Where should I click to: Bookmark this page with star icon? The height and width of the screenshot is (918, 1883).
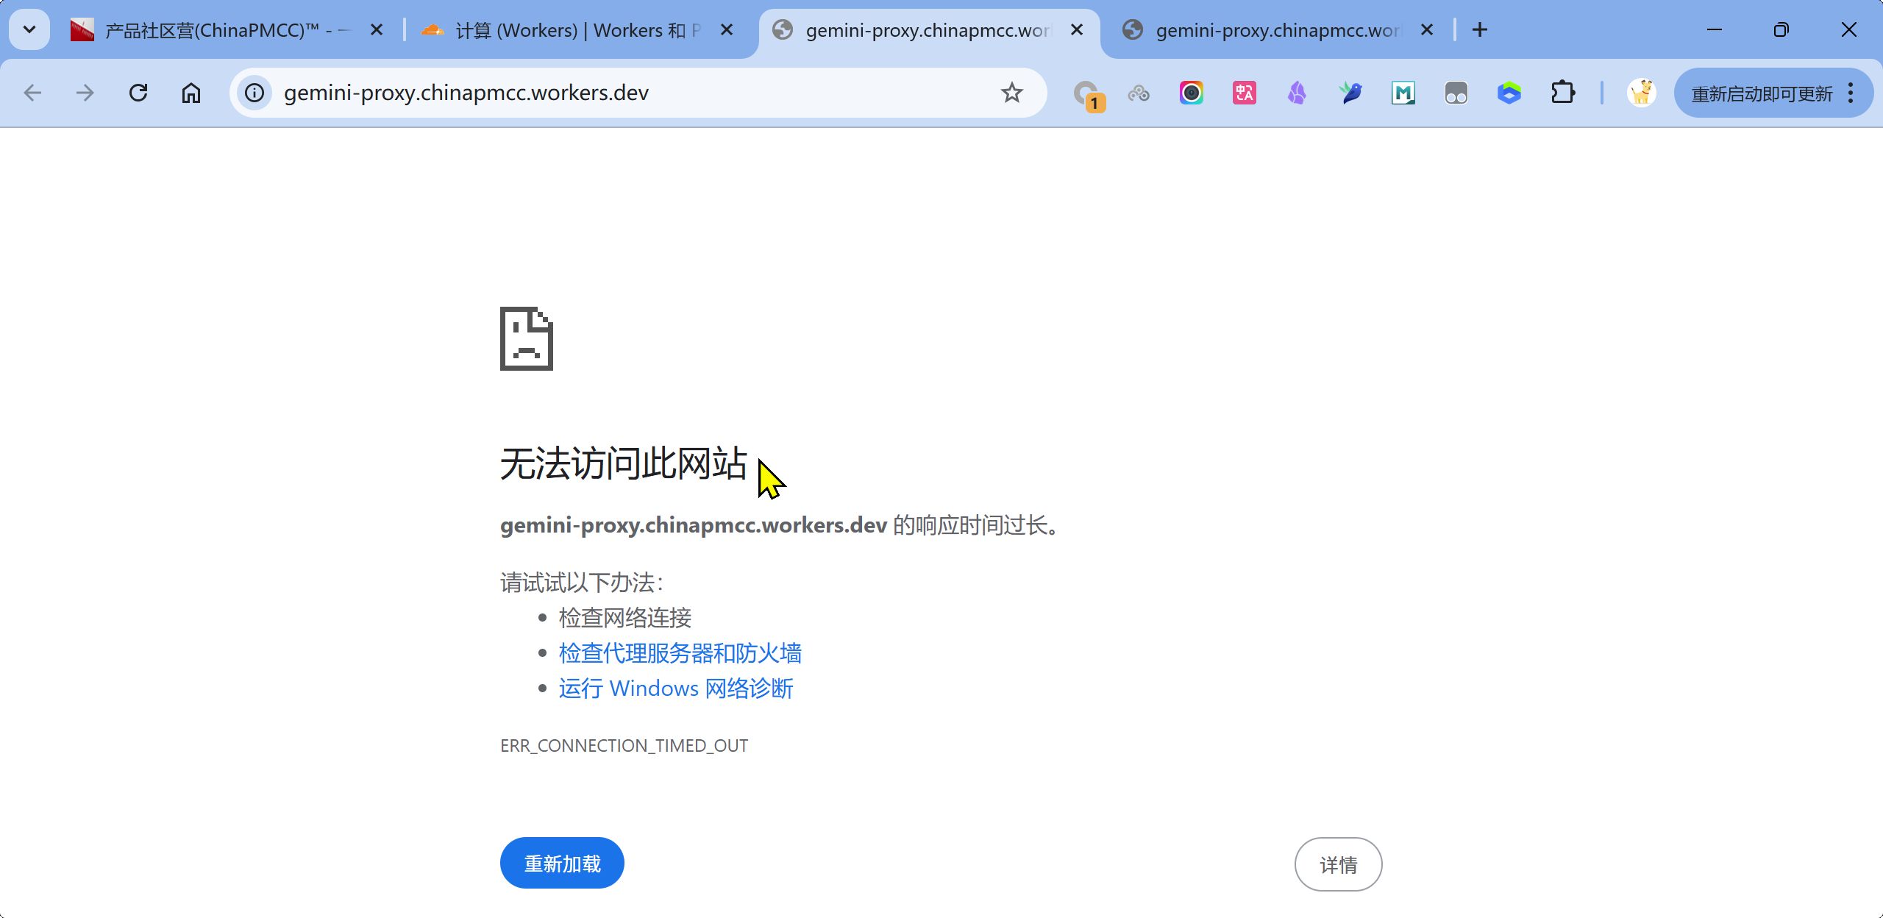(x=1012, y=93)
